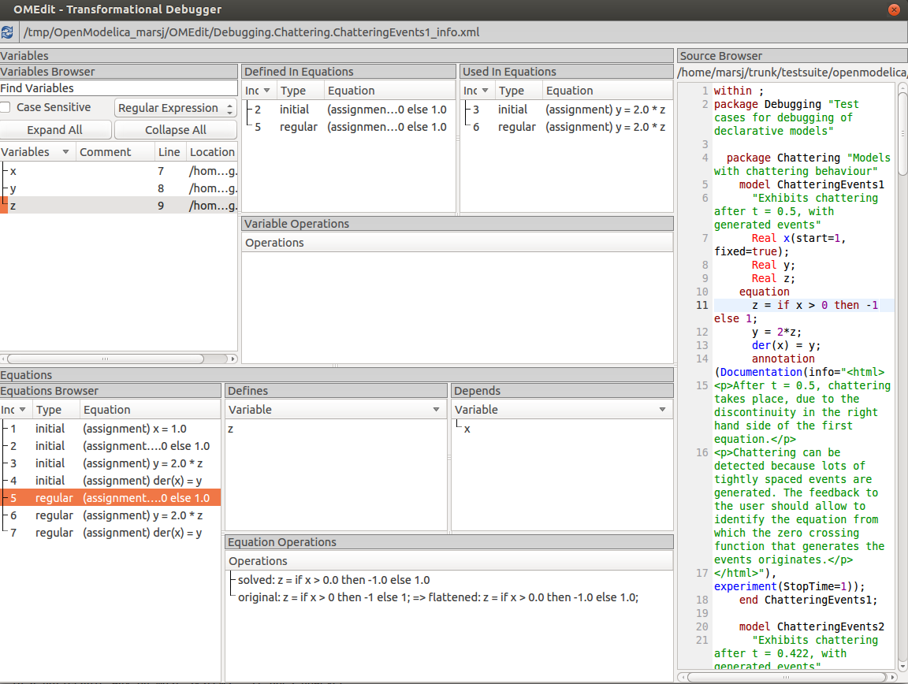Screen dimensions: 908x684
Task: Open the Variable filter dropdown in Defines panel
Action: point(437,410)
